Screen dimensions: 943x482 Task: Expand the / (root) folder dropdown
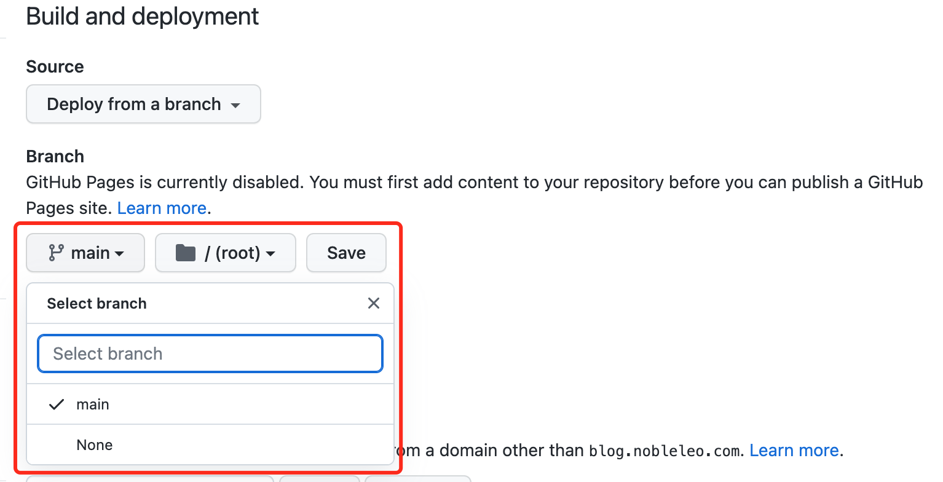[226, 253]
